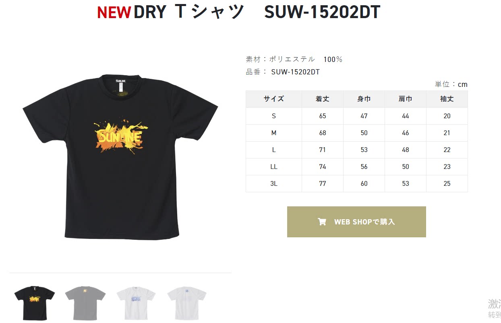Image resolution: width=501 pixels, height=323 pixels.
Task: Click the サイズ column header
Action: (x=274, y=99)
